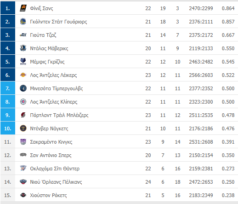
Task: Click the Νιού Όρλεανς Πέλικανς team name
Action: pyautogui.click(x=56, y=182)
